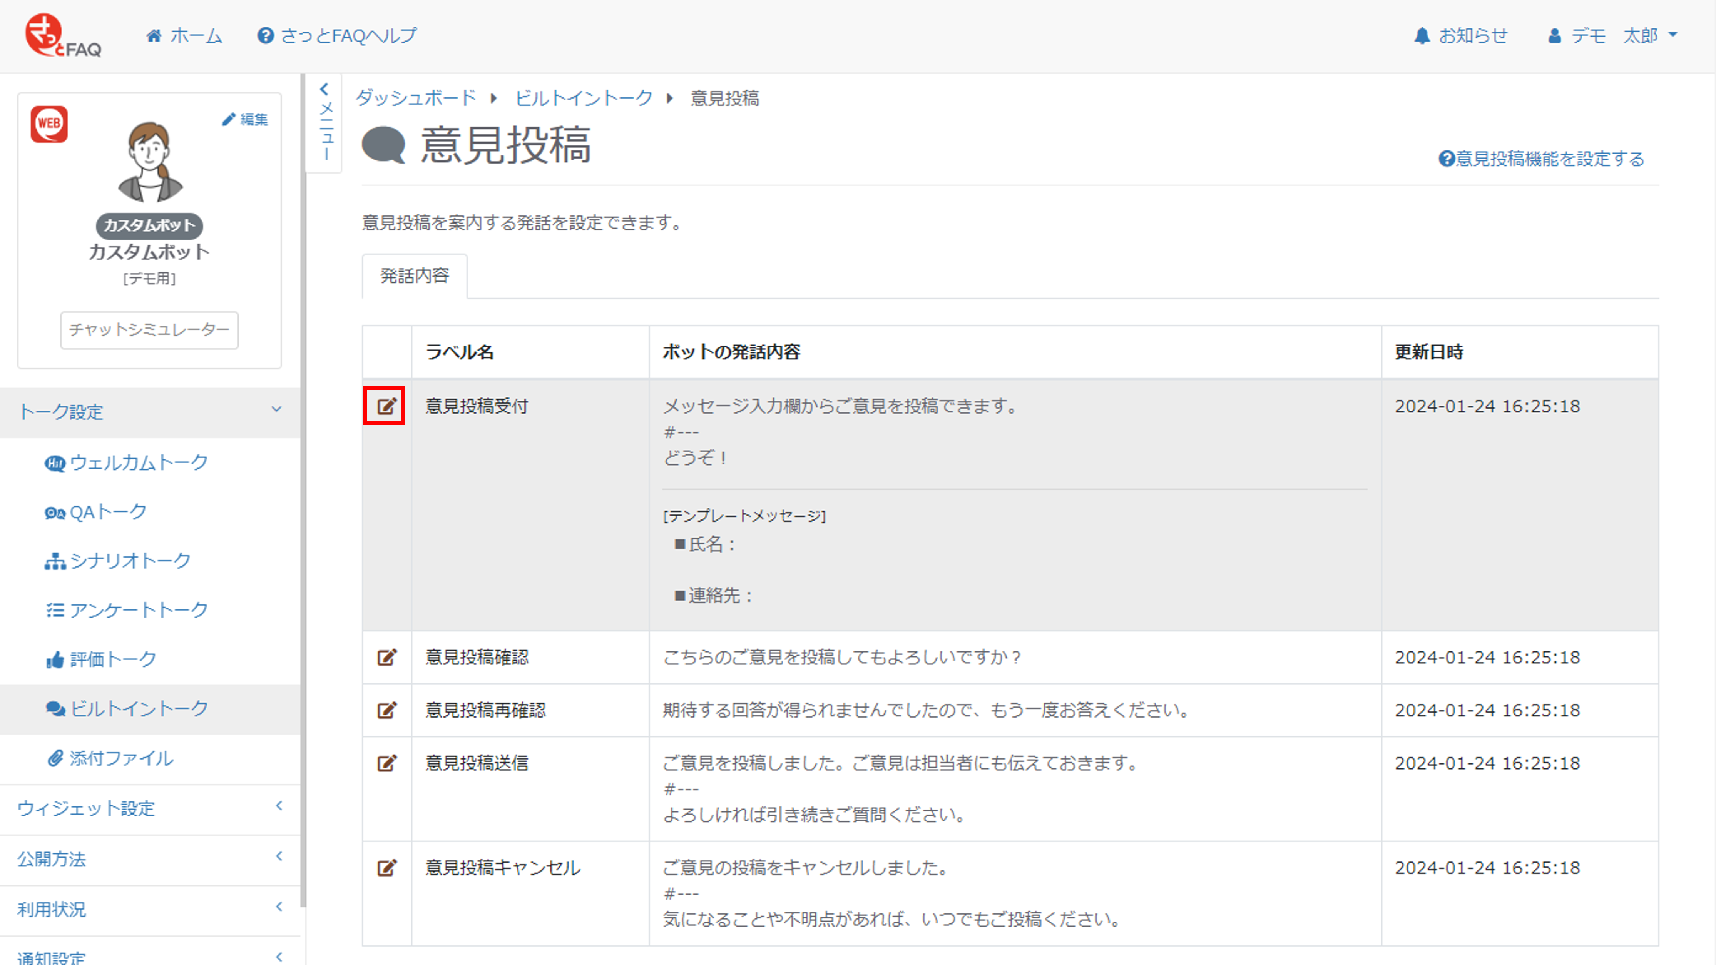Screen dimensions: 1716x965
Task: Open 意見投稿機能を設定する help link
Action: click(x=1542, y=159)
